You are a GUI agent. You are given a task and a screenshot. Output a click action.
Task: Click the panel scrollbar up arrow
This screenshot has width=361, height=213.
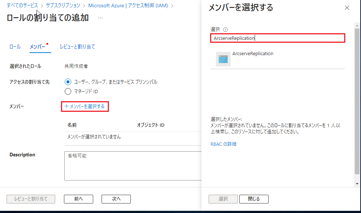(357, 26)
